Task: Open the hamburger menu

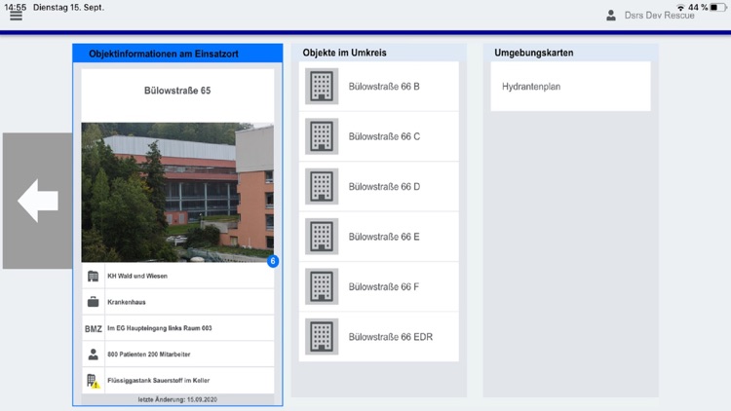Action: click(16, 16)
